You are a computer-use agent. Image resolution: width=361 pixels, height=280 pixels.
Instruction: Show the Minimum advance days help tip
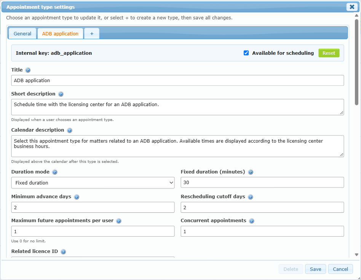(77, 197)
